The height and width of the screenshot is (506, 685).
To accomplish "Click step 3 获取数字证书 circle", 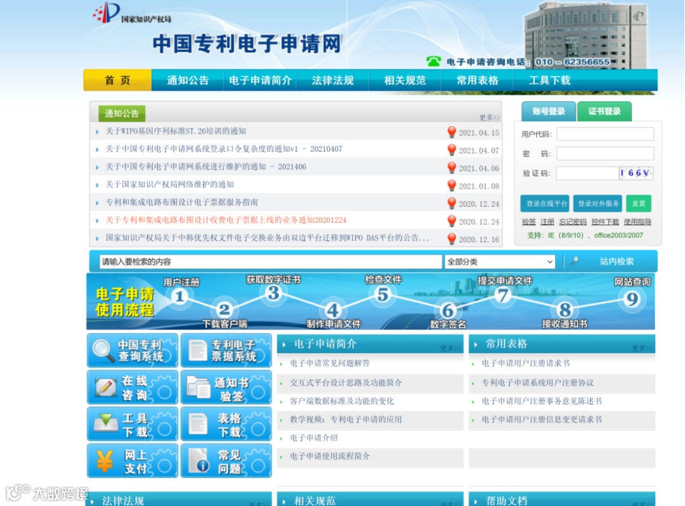I will 273,294.
